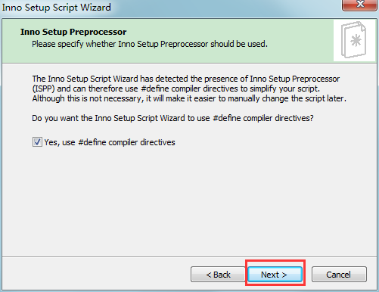Click the wizard document icon in the header

(354, 40)
